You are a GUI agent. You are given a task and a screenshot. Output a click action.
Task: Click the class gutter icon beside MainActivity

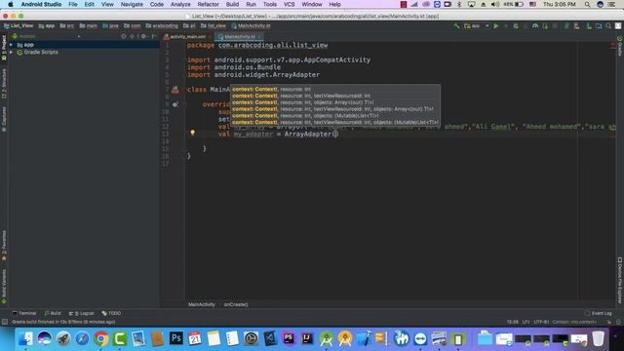(175, 90)
